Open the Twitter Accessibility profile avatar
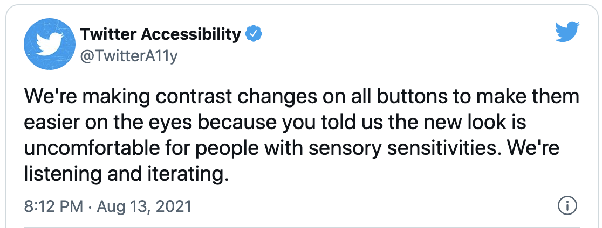The height and width of the screenshot is (228, 602). point(50,44)
